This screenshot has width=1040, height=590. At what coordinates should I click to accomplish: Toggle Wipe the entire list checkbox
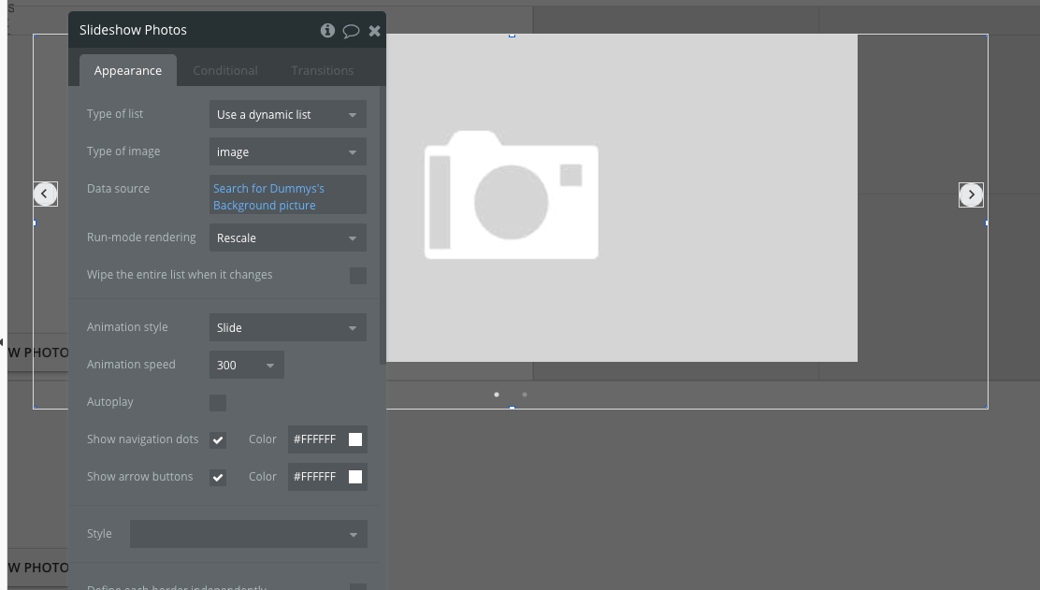point(357,276)
